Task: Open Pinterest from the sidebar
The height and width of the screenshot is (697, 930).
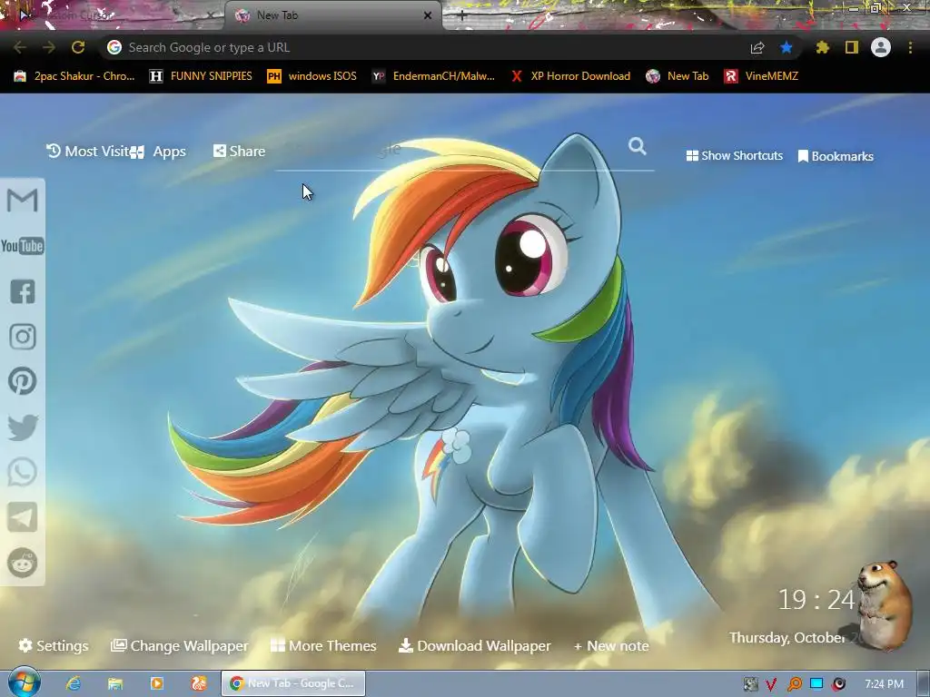Action: [23, 381]
